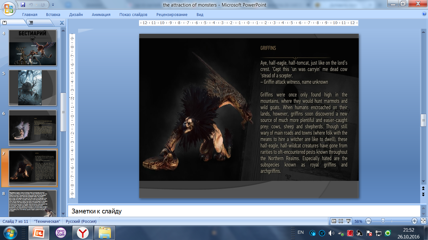Open the Главная ribbon tab
This screenshot has width=428, height=240.
(x=30, y=15)
